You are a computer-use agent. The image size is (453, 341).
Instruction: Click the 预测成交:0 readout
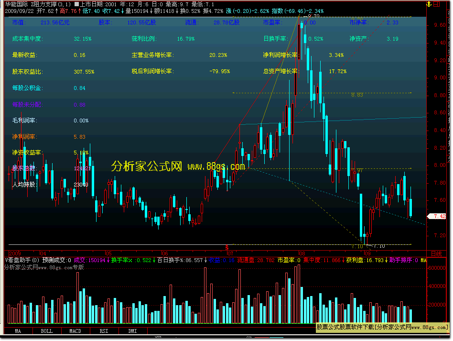pos(56,260)
